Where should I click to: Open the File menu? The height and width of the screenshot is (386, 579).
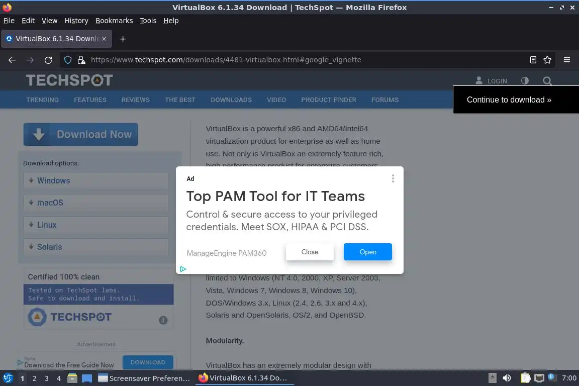(x=9, y=21)
